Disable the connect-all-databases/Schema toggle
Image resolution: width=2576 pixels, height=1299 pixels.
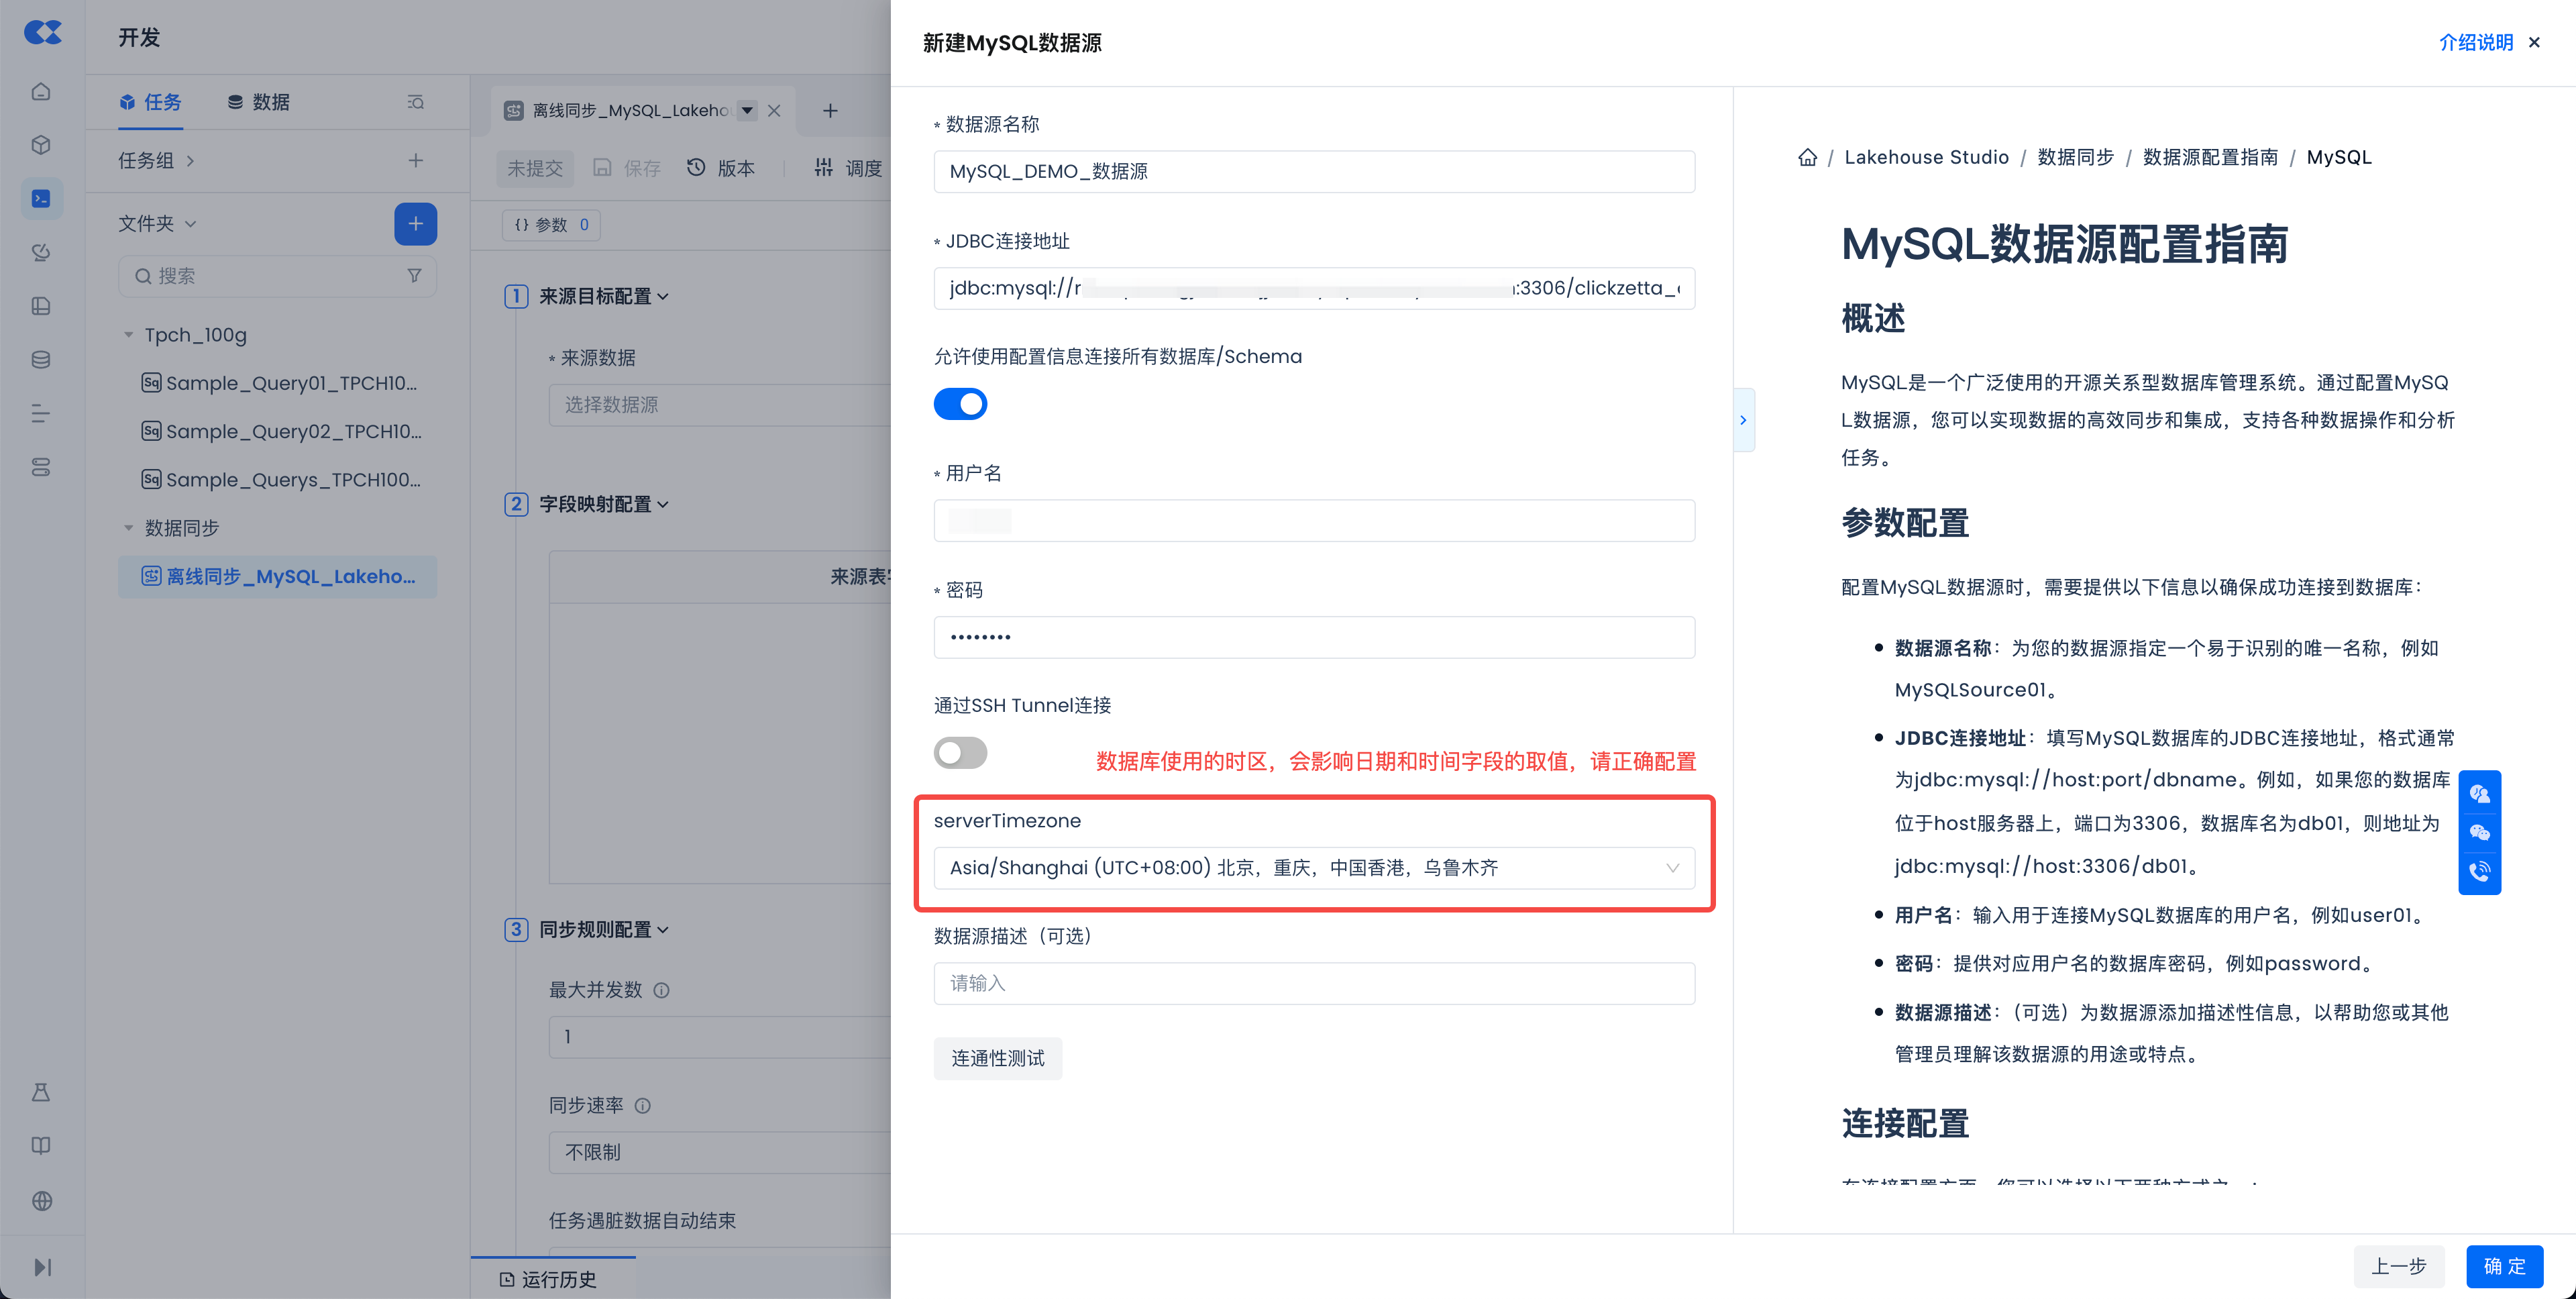(x=960, y=404)
